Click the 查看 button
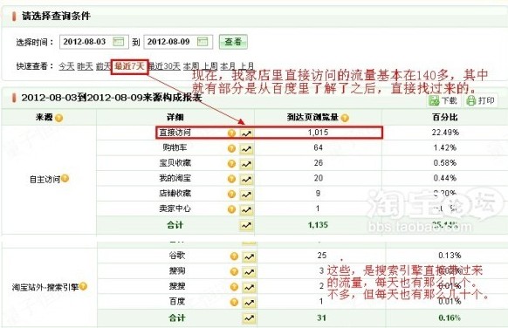Screen dimensions: 508x328 (233, 42)
